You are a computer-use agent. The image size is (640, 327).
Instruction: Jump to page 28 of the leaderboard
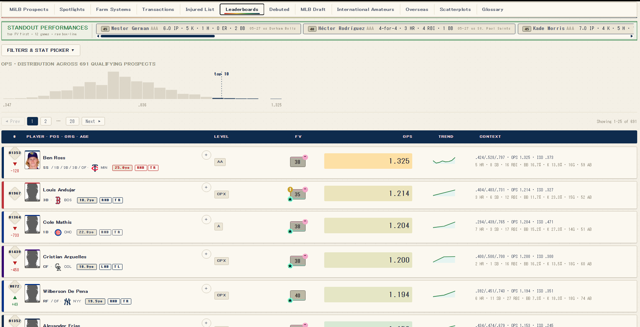click(x=72, y=121)
